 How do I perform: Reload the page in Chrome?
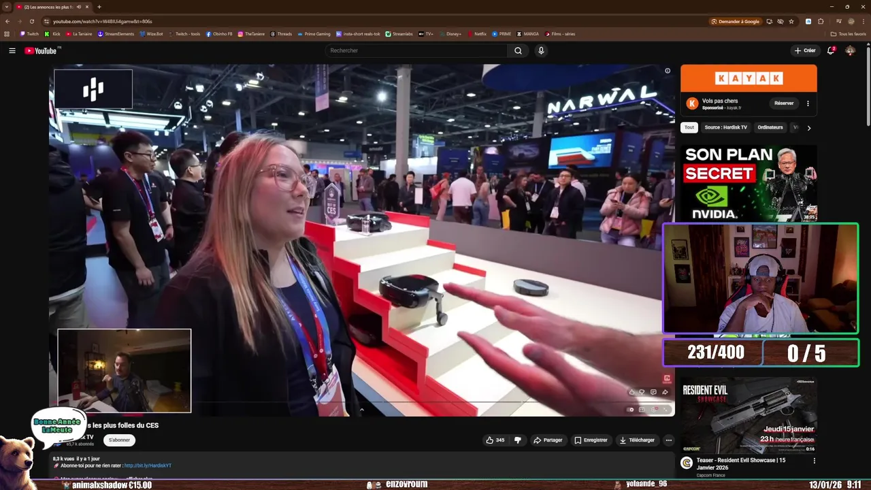pyautogui.click(x=31, y=21)
